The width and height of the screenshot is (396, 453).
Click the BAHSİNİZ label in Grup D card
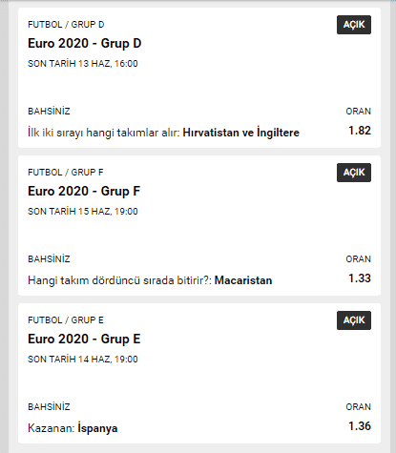[49, 112]
